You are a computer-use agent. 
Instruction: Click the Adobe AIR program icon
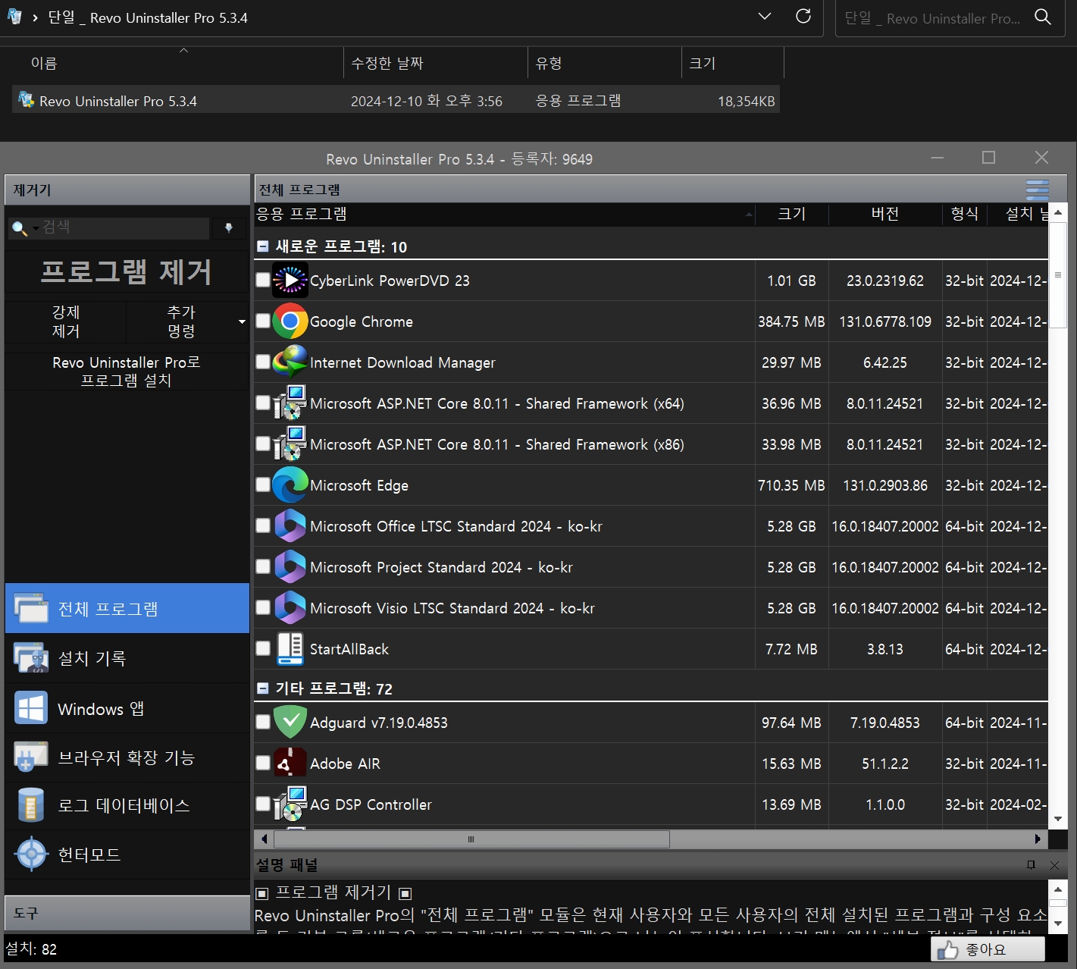(290, 764)
